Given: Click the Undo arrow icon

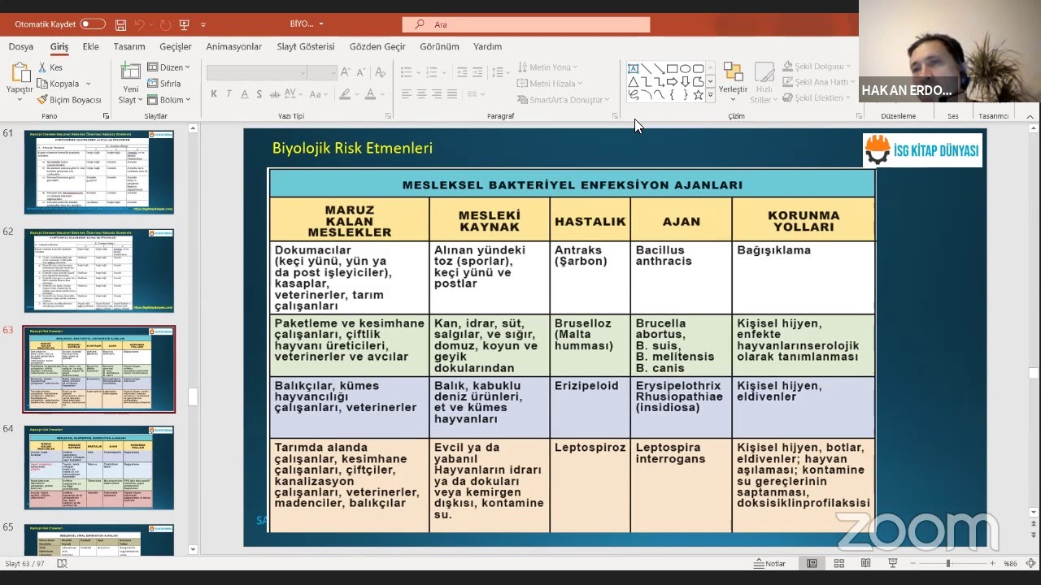Looking at the screenshot, I should tap(140, 24).
